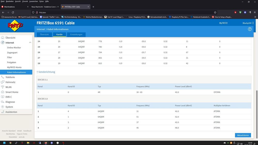The width and height of the screenshot is (258, 145).
Task: Open a new browser tab with plus
Action: pos(93,7)
